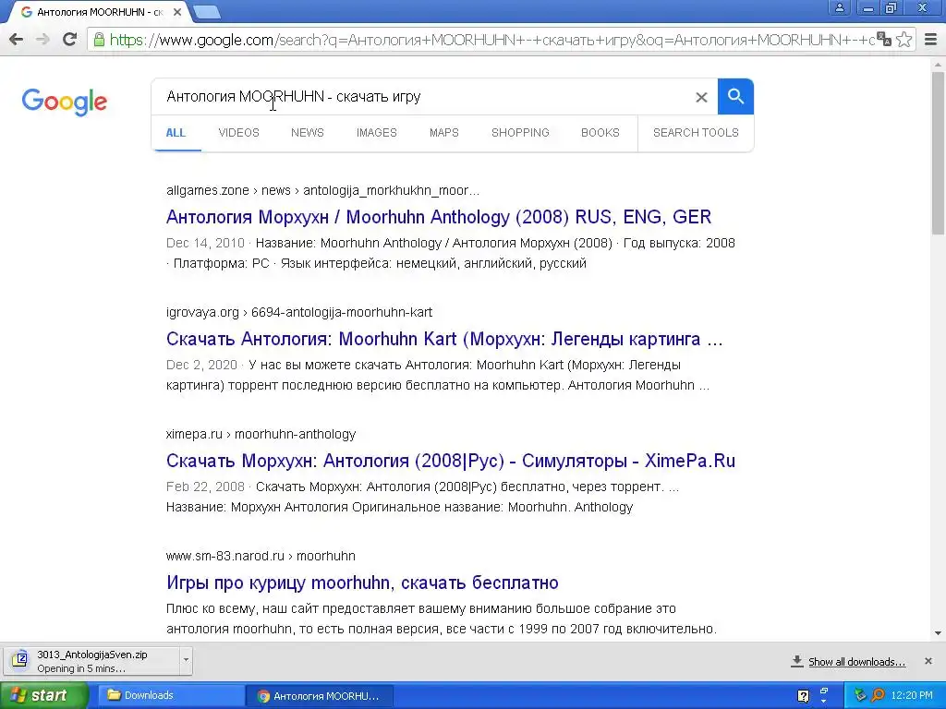Switch to the SHOPPING tab
Viewport: 946px width, 709px height.
click(520, 133)
